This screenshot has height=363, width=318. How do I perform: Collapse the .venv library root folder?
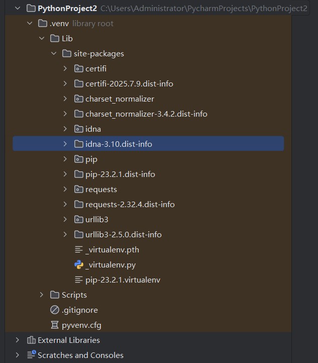(30, 24)
